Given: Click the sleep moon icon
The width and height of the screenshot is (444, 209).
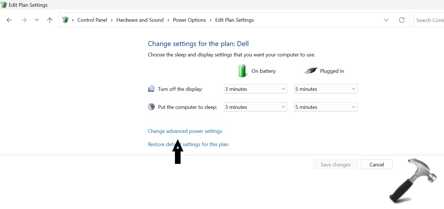Looking at the screenshot, I should 151,107.
